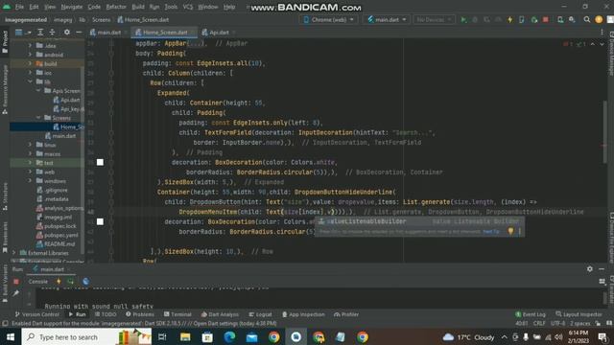This screenshot has height=345, width=614.
Task: Expand the windows folder
Action: pyautogui.click(x=30, y=181)
